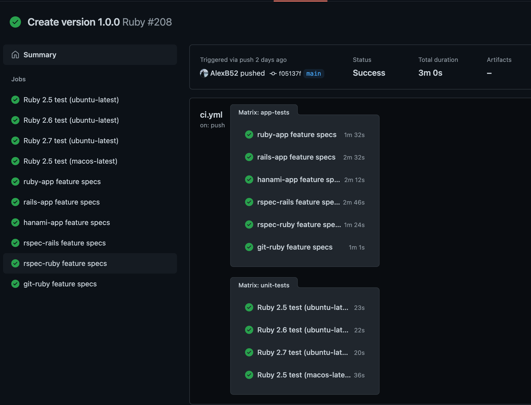Click green check icon for git-ruby sidebar job

point(15,284)
